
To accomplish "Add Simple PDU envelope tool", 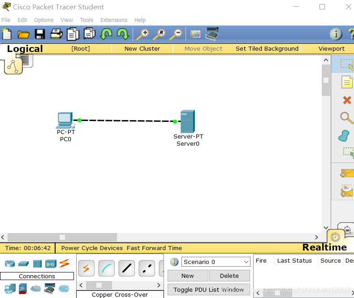I will pos(347,173).
